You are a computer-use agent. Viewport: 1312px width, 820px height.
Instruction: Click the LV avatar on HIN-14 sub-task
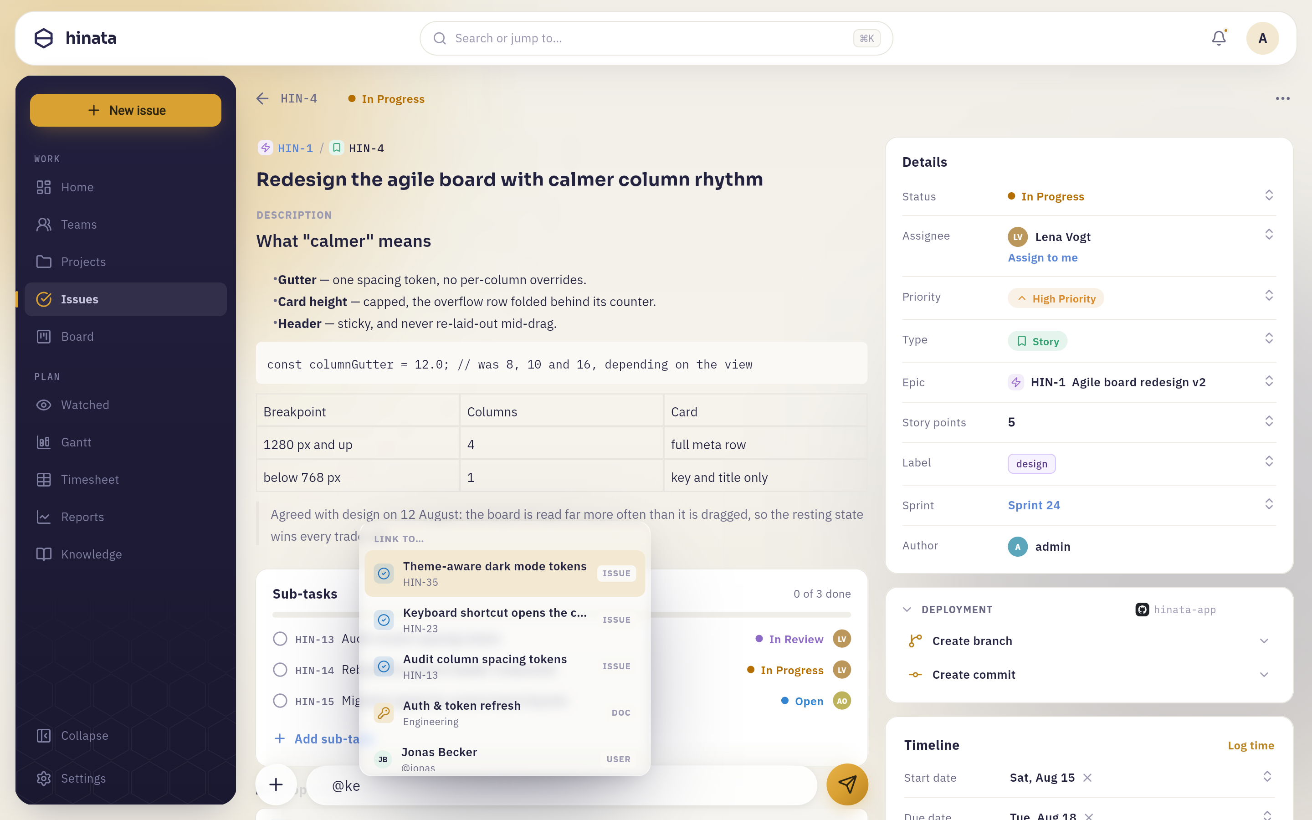(841, 670)
